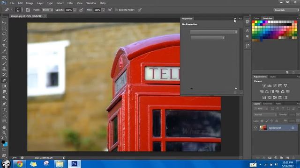Add a Black & White adjustment
The height and width of the screenshot is (168, 300).
click(272, 91)
